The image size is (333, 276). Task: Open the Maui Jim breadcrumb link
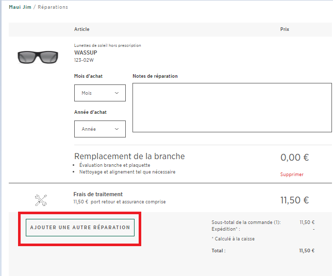(20, 7)
